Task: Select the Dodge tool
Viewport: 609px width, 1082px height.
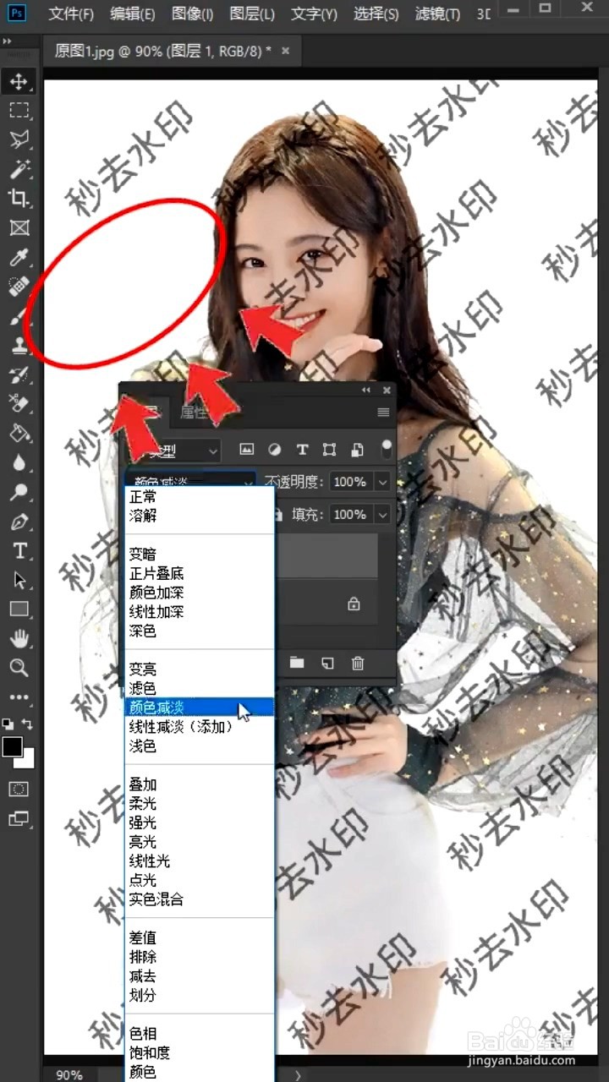Action: click(19, 492)
